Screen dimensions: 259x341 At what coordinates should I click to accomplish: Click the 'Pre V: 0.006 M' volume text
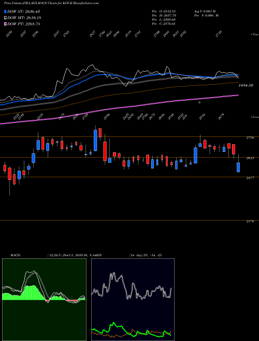point(206,16)
